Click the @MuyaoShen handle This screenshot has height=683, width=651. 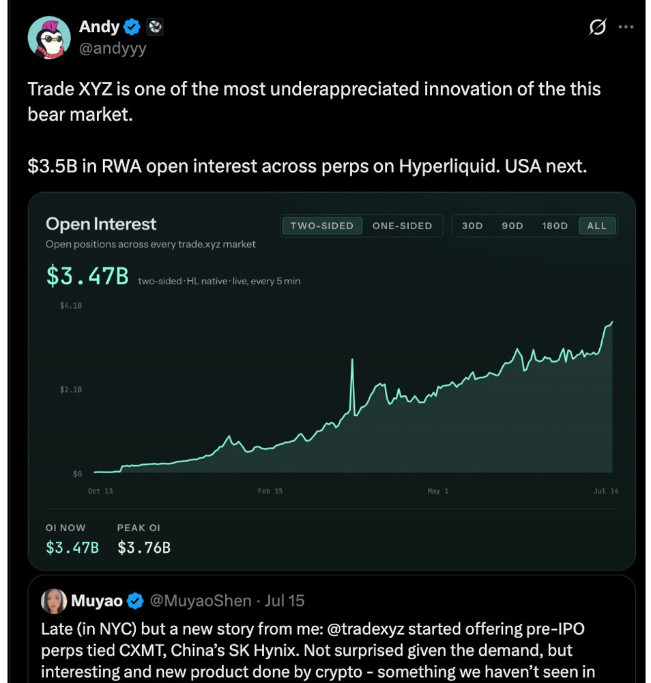(201, 601)
